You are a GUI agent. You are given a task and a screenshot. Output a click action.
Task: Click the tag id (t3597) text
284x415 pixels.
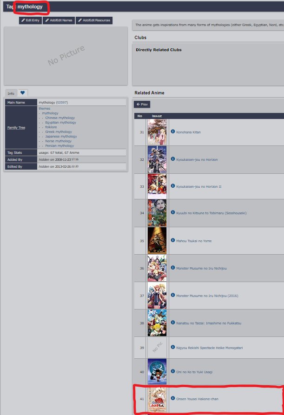62,102
